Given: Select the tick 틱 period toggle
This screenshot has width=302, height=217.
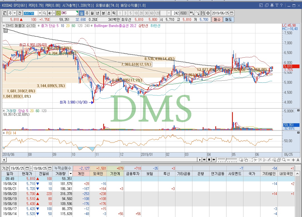Looking at the screenshot, I should (x=114, y=13).
